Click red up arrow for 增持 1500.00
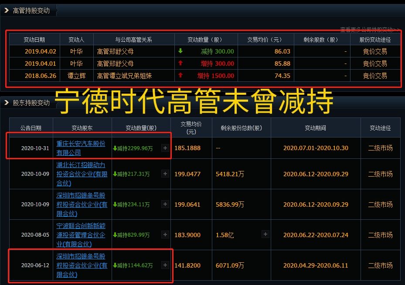Viewport: 405px width, 285px height. [180, 75]
